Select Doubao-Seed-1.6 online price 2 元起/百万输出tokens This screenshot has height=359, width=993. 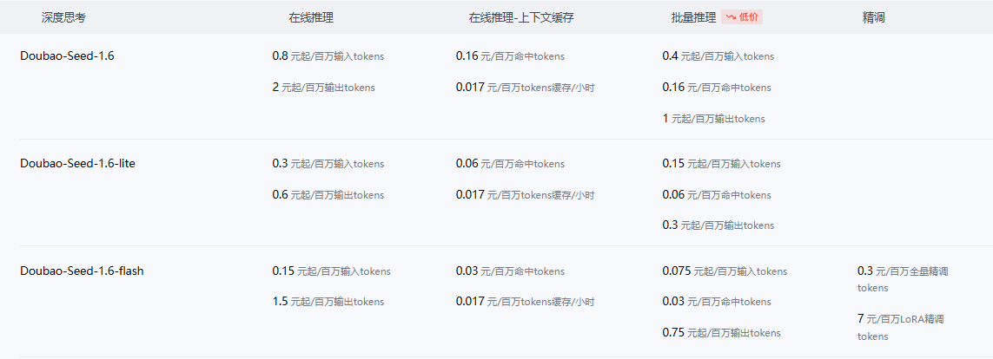(x=323, y=88)
